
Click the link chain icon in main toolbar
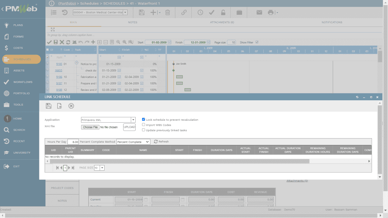[x=184, y=12]
